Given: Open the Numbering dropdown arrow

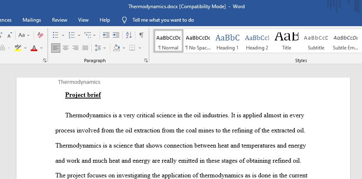Looking at the screenshot, I should (79, 35).
